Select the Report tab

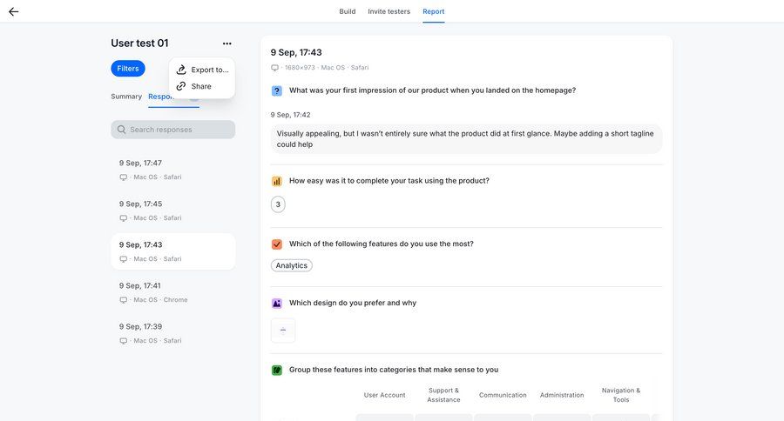point(434,11)
